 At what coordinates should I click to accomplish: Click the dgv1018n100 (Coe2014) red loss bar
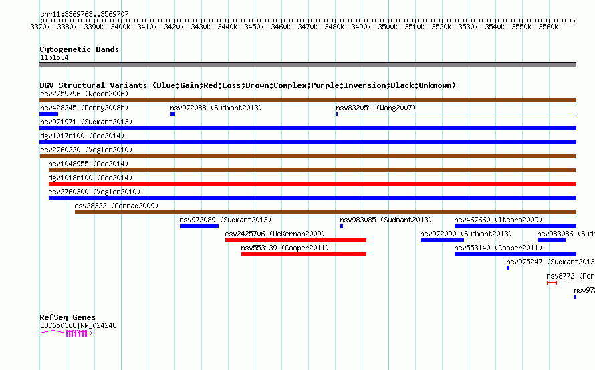click(x=312, y=184)
